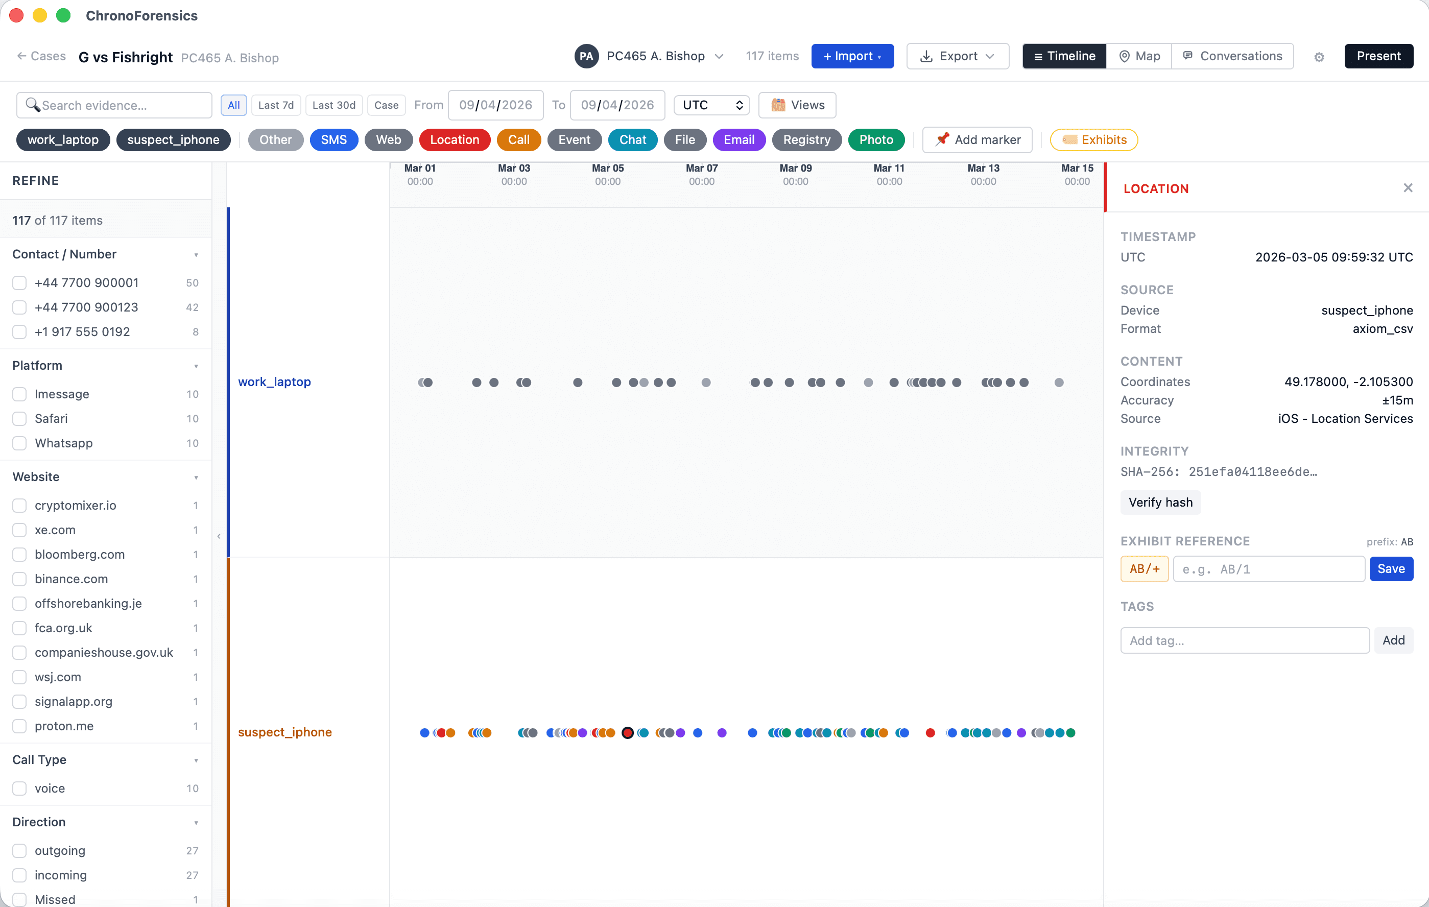Toggle the green Photo type chip
The image size is (1429, 907).
coord(876,139)
